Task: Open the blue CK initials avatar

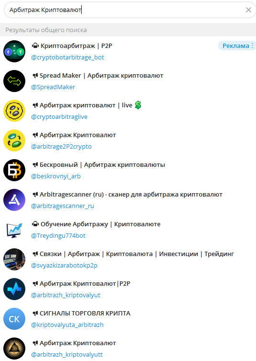Action: tap(14, 319)
